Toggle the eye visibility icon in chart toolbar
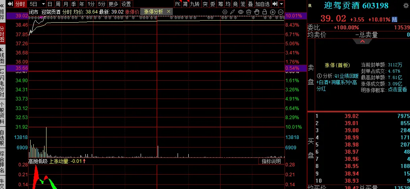Viewport: 410px width, 189px height. tap(241, 12)
